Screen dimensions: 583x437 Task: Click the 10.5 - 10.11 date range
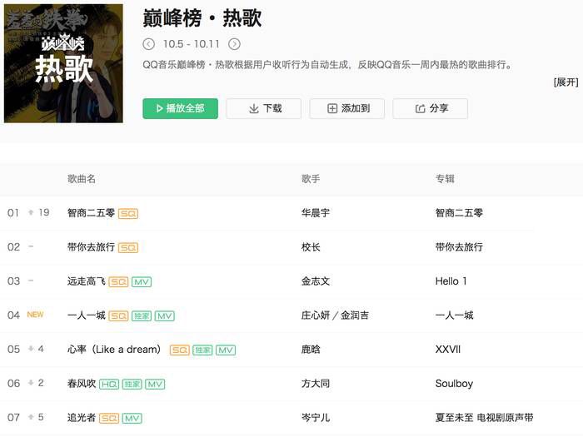tap(192, 44)
